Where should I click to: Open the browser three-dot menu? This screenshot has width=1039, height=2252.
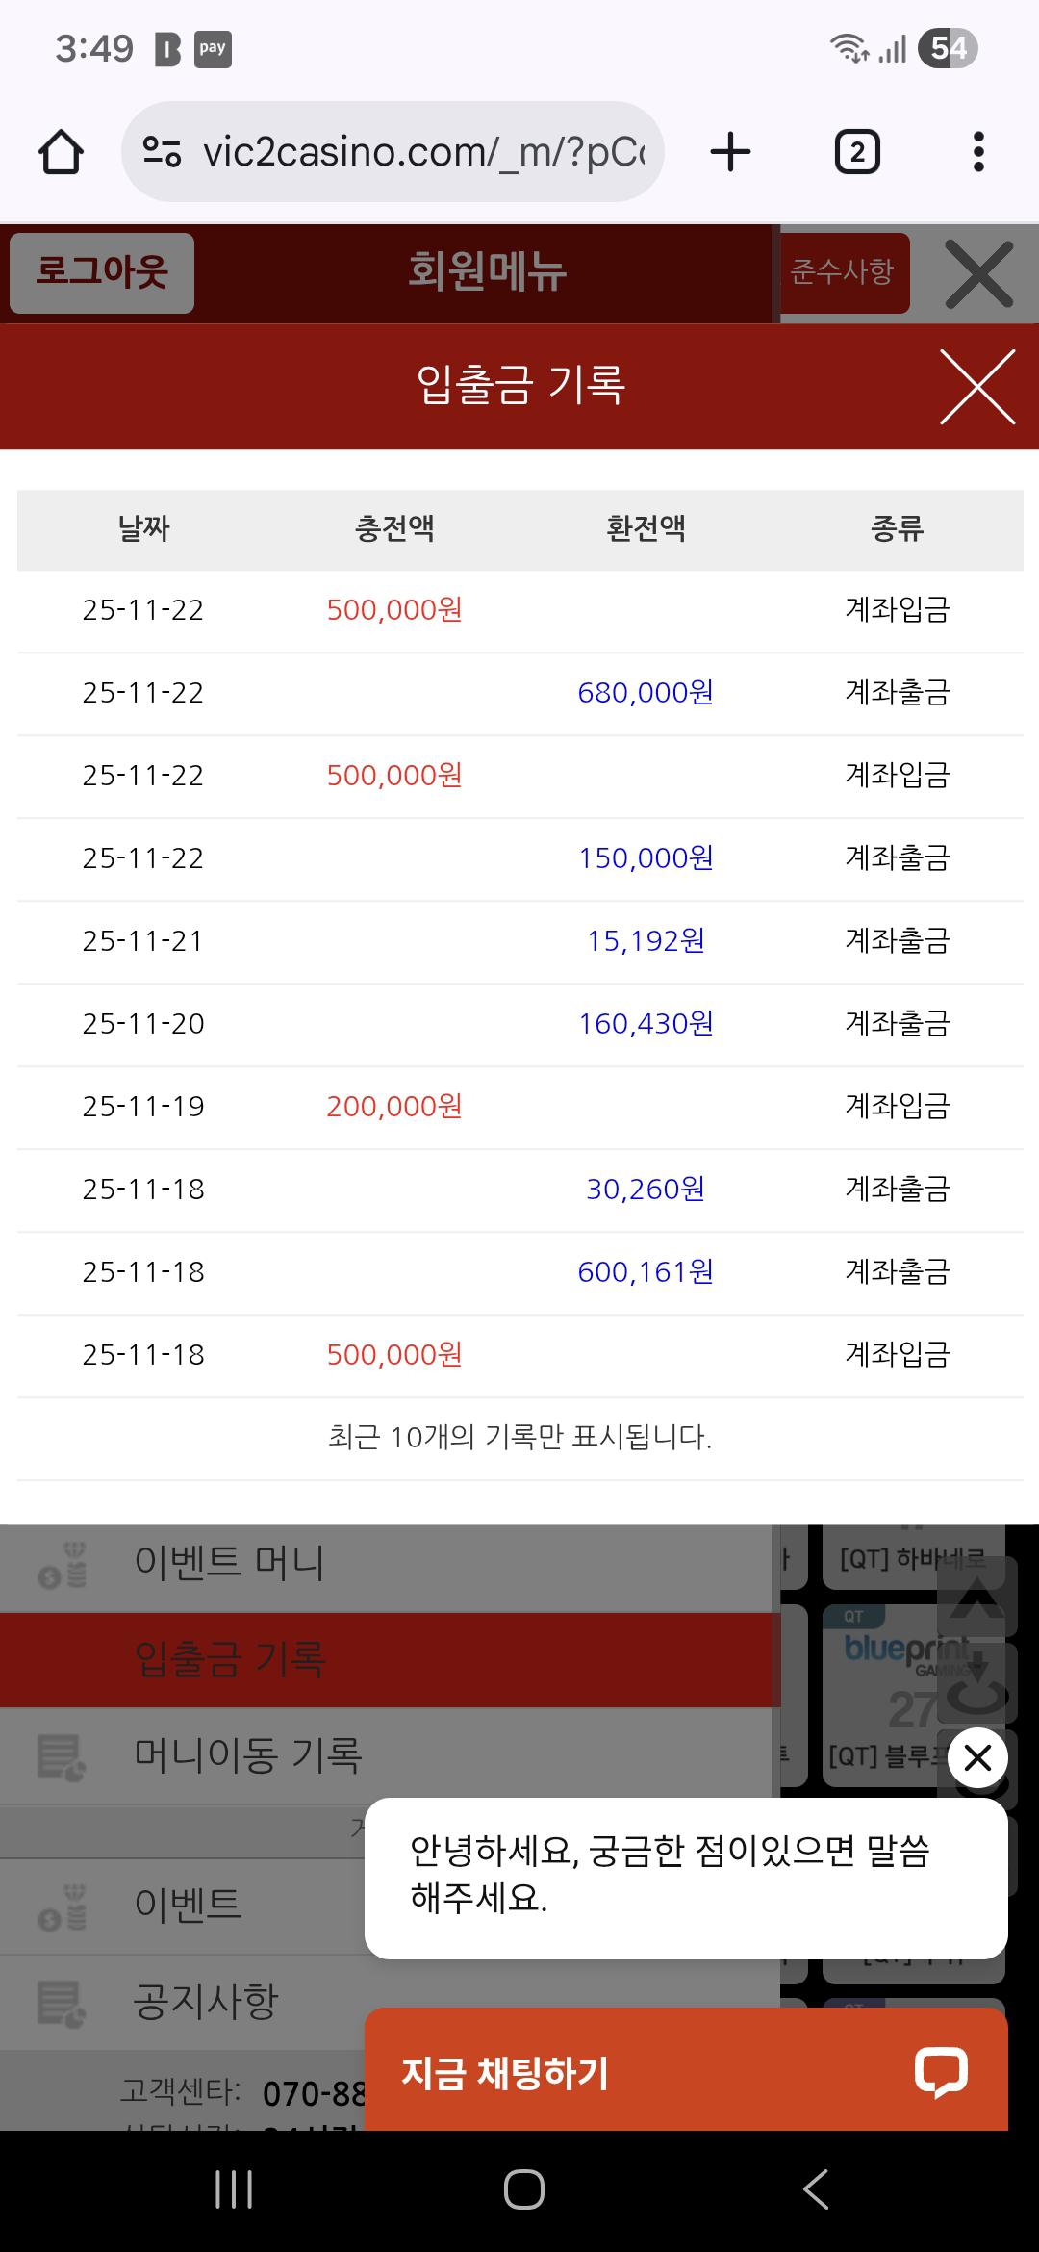tap(978, 152)
